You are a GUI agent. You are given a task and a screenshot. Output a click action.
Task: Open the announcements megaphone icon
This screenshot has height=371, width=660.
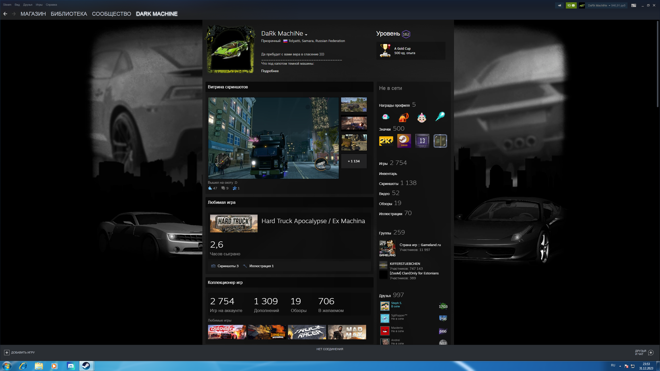pyautogui.click(x=559, y=5)
